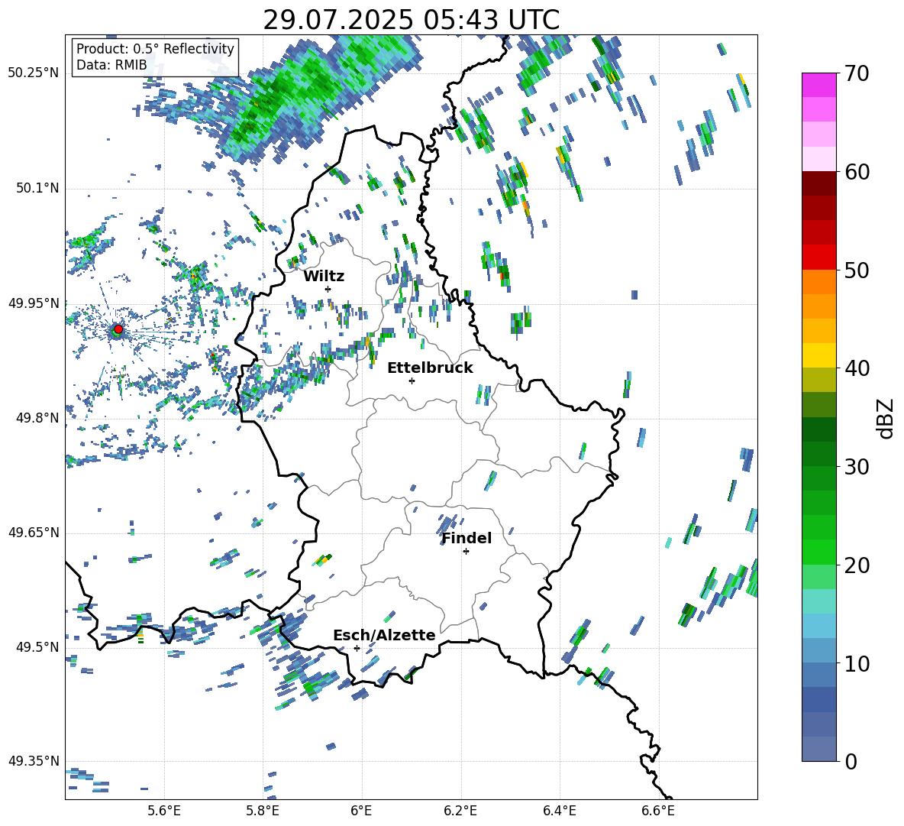This screenshot has width=904, height=826.
Task: Click the 49.5°N latitude label
Action: [37, 646]
